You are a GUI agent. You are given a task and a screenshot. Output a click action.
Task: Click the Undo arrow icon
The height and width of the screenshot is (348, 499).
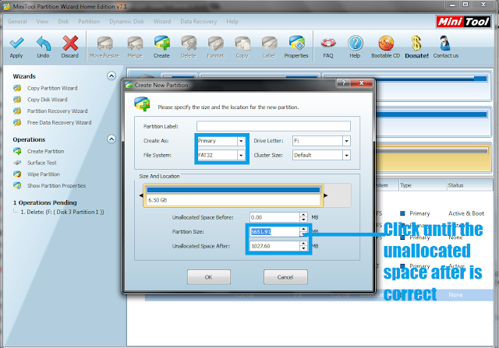point(44,44)
